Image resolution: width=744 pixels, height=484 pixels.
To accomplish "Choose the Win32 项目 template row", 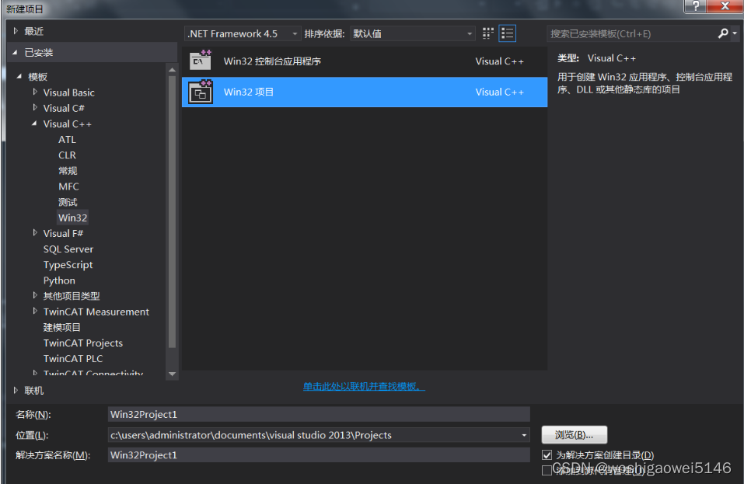I will tap(365, 92).
